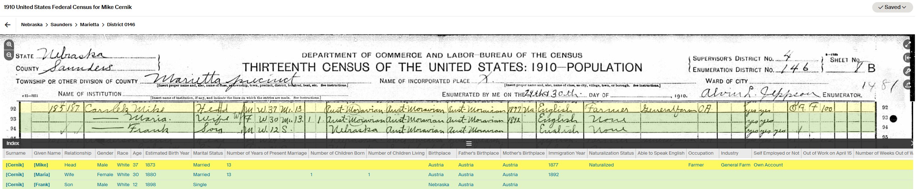Click the back arrow icon
The height and width of the screenshot is (189, 916).
tap(8, 25)
